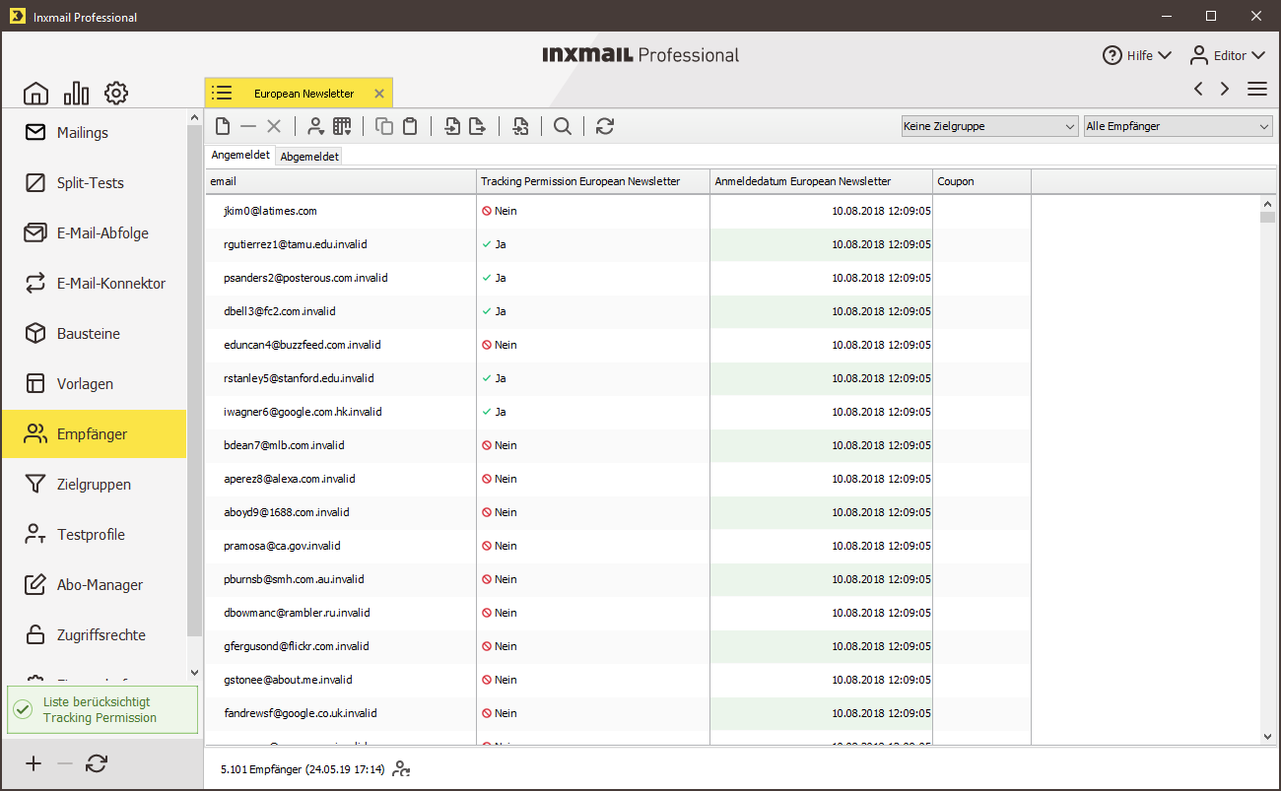Switch to the Angemeldet tab
Screen dimensions: 1281x791
(240, 155)
